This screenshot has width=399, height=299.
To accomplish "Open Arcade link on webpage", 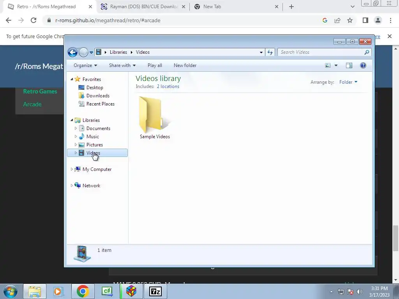I will coord(32,104).
